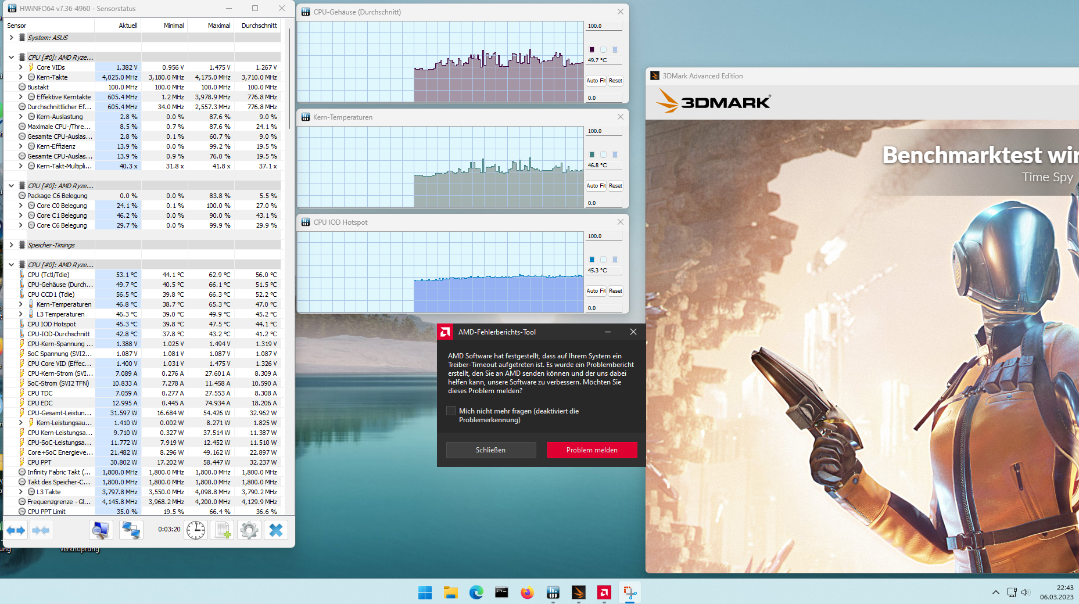Check 'Mich nicht mehr fragen' checkbox
This screenshot has height=604, width=1079.
point(451,411)
